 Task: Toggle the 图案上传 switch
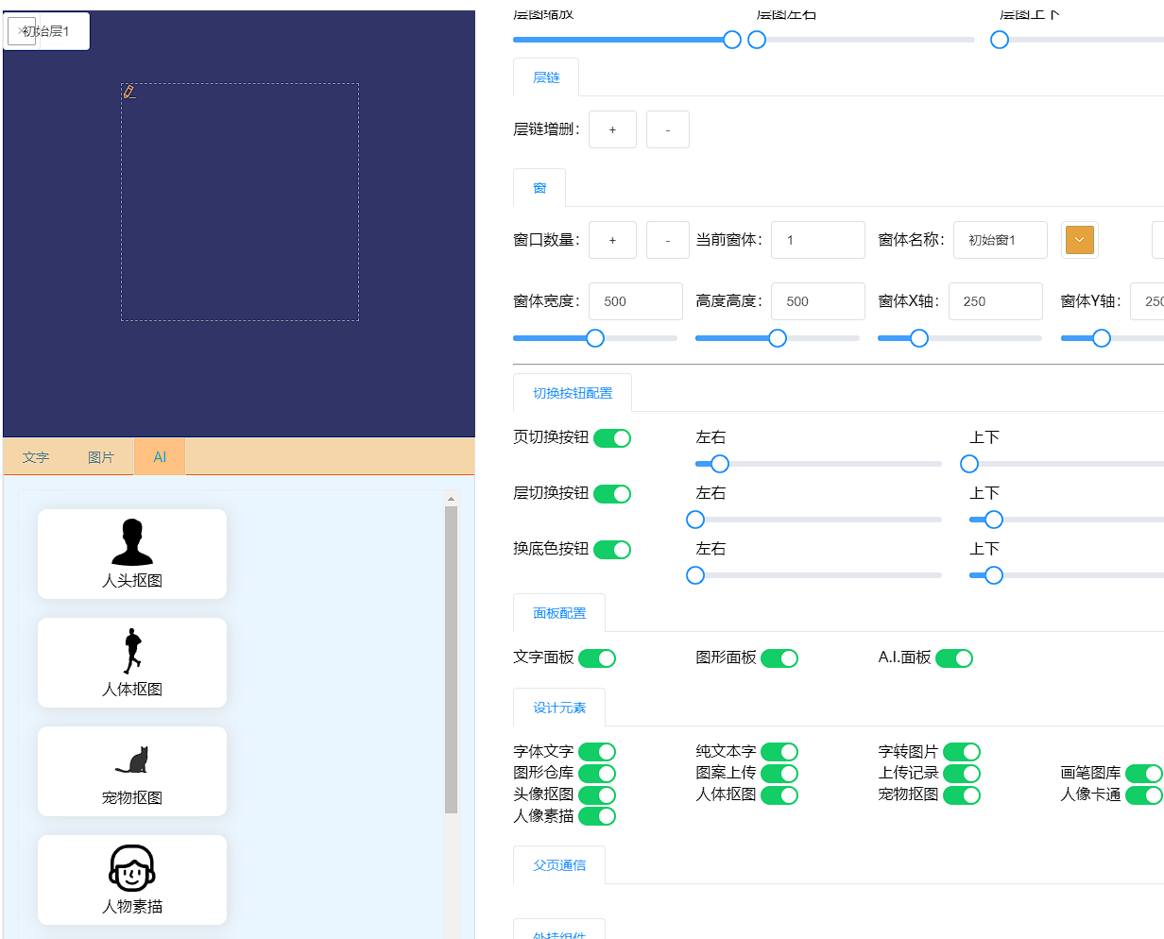coord(779,774)
